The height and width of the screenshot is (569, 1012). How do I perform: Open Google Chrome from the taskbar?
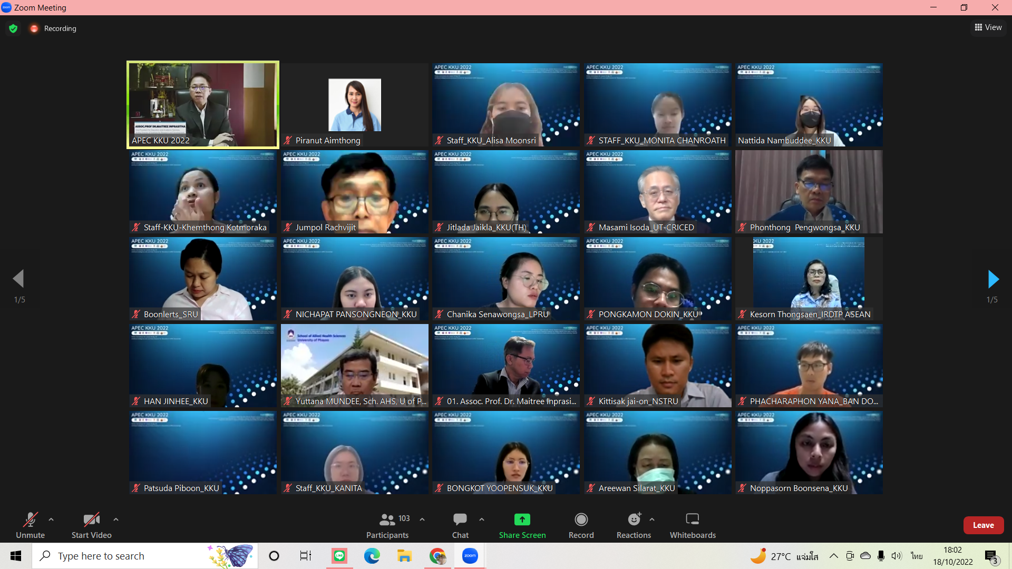(x=437, y=556)
